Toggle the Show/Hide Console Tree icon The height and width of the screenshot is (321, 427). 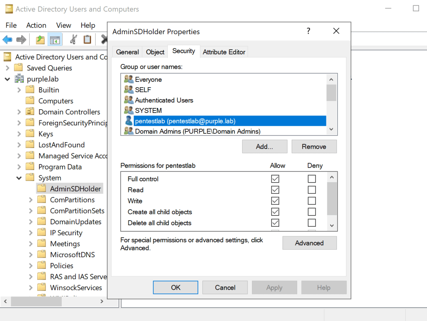(x=54, y=40)
